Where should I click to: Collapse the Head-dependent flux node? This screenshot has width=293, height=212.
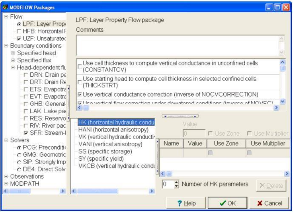tap(13, 68)
